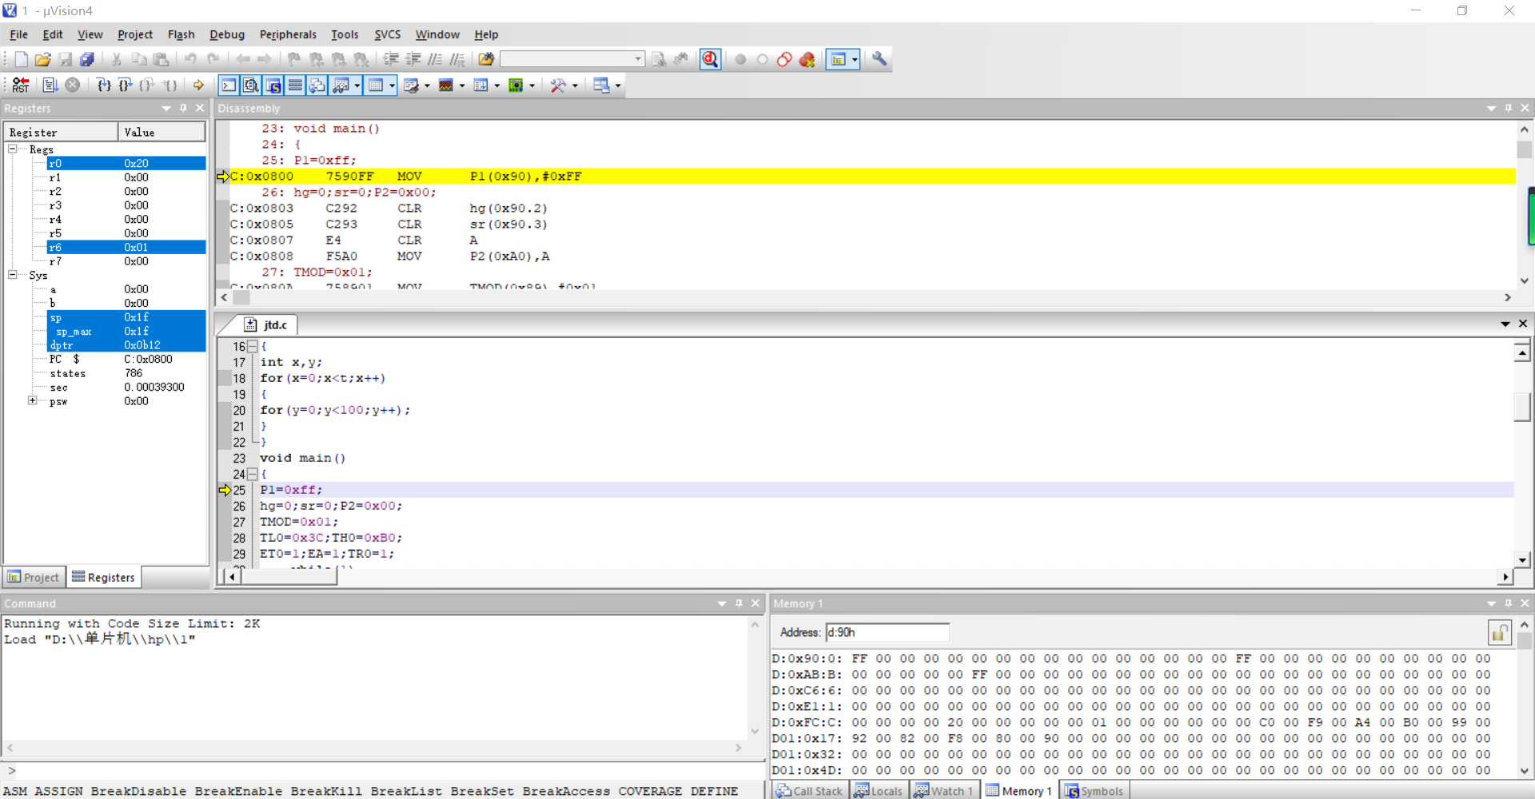This screenshot has height=799, width=1535.
Task: Toggle the Command Window visibility button
Action: click(229, 85)
